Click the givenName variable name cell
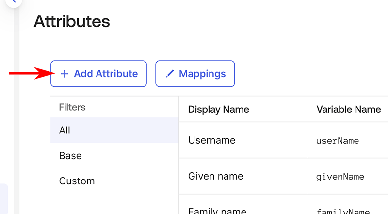 click(339, 176)
